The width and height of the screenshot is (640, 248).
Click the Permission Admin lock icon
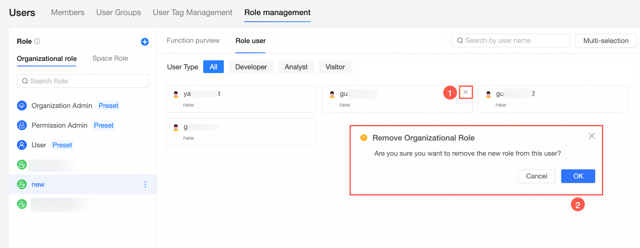tap(22, 125)
